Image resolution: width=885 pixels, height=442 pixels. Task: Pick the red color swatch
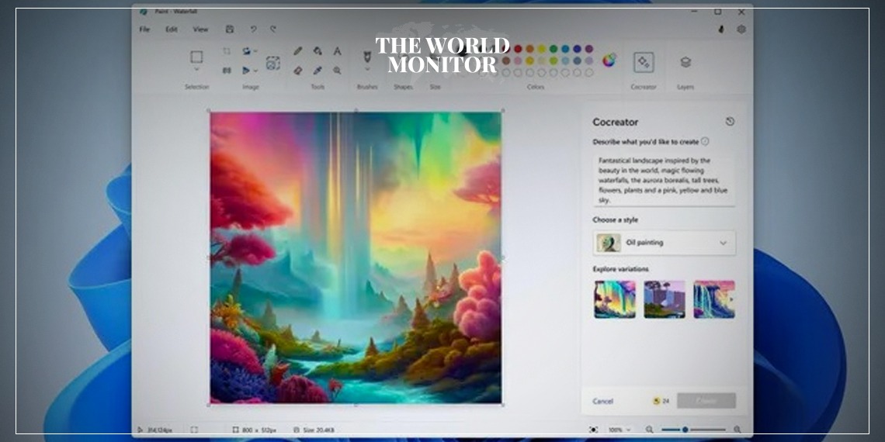click(x=518, y=49)
